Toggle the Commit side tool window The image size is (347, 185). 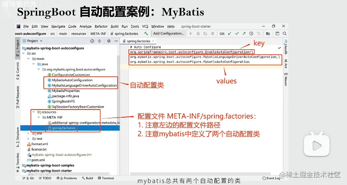[18, 71]
